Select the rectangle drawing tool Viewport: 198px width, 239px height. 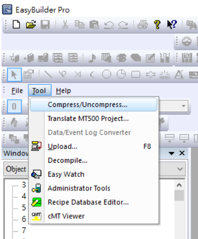(x=136, y=74)
